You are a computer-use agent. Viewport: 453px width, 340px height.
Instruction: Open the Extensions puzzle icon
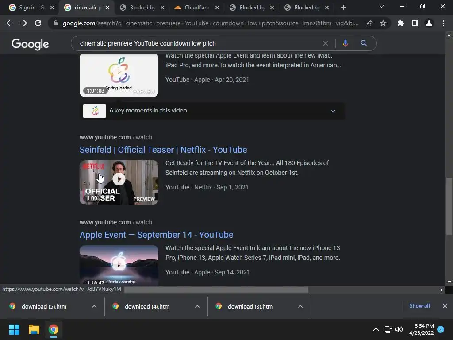coord(401,23)
